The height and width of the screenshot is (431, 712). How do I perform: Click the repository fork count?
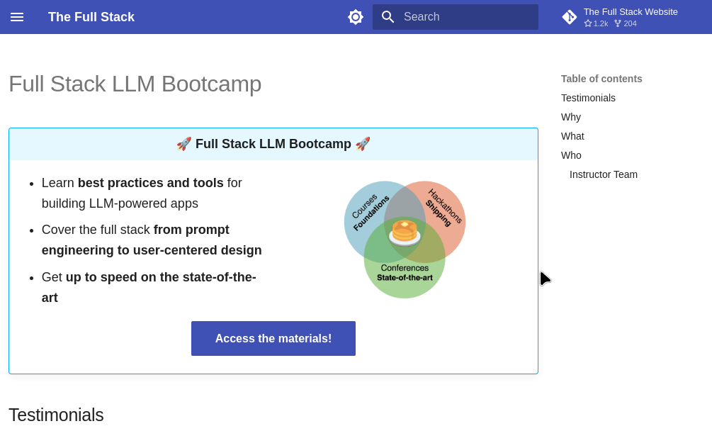click(626, 23)
